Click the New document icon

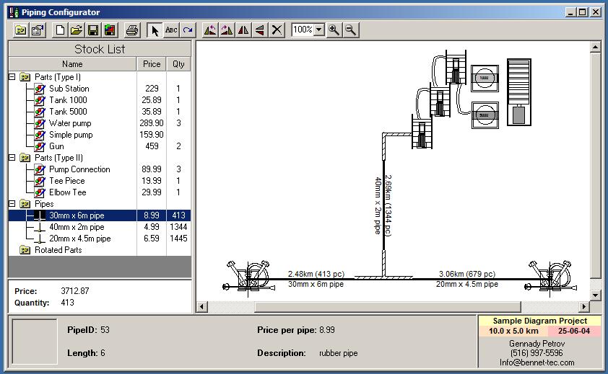click(61, 30)
